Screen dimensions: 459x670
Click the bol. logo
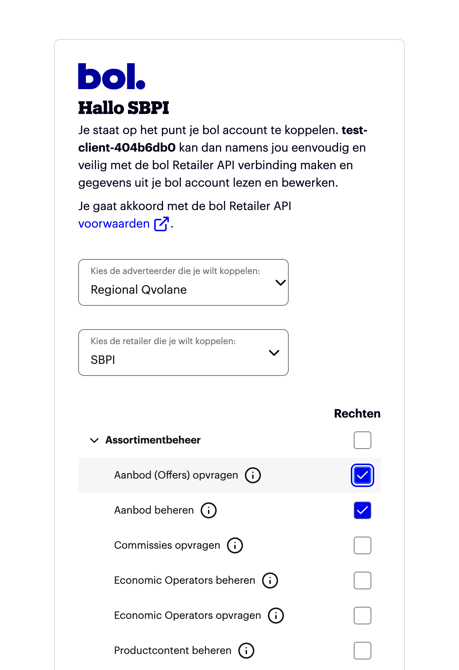coord(111,76)
